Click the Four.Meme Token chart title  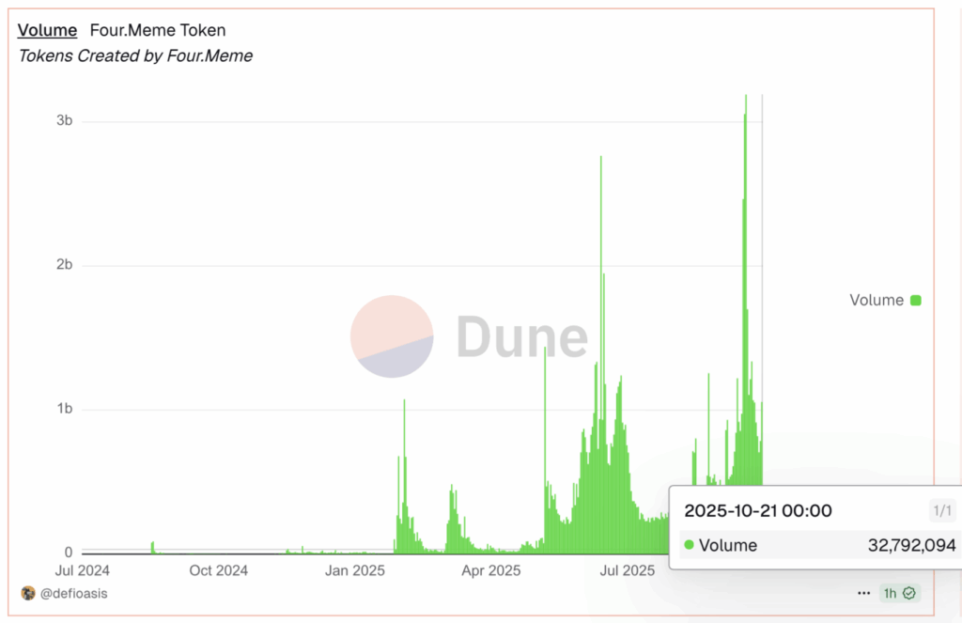click(158, 30)
